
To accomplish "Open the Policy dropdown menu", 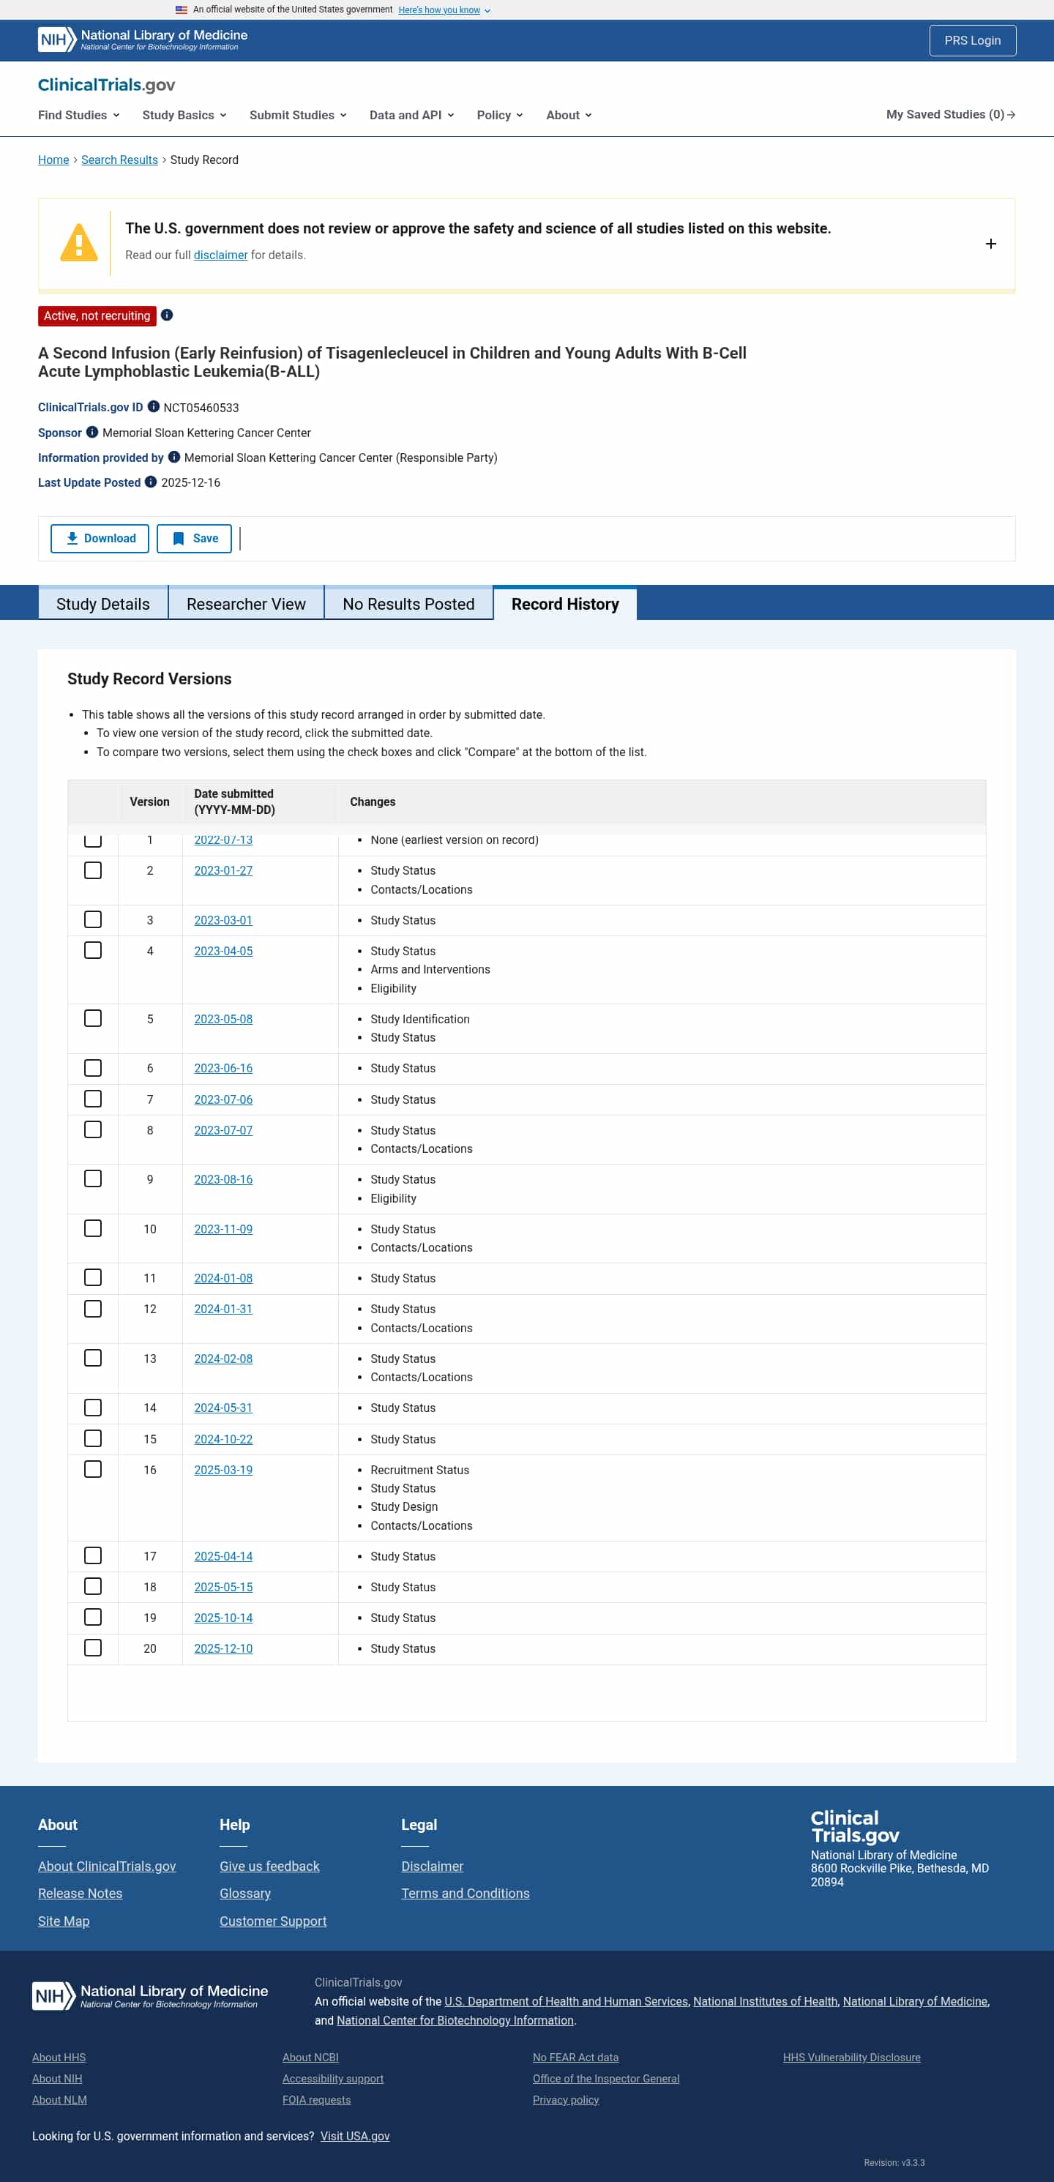I will [x=500, y=115].
